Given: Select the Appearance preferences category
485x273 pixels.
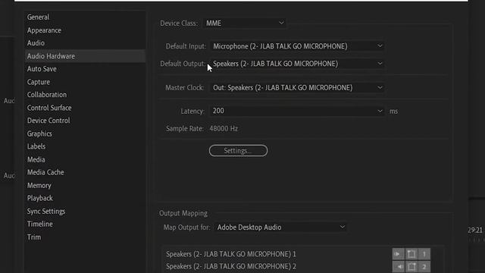Looking at the screenshot, I should pyautogui.click(x=85, y=30).
